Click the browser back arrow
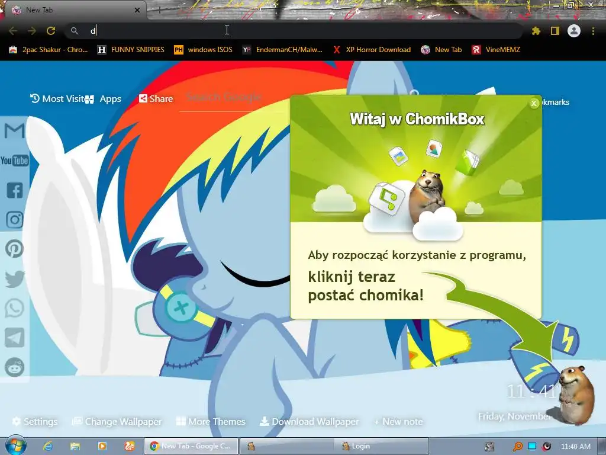Screen dimensions: 606x455 [x=13, y=31]
